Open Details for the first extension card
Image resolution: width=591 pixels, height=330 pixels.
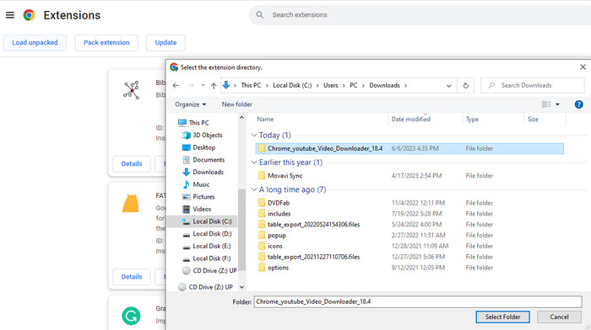click(132, 164)
